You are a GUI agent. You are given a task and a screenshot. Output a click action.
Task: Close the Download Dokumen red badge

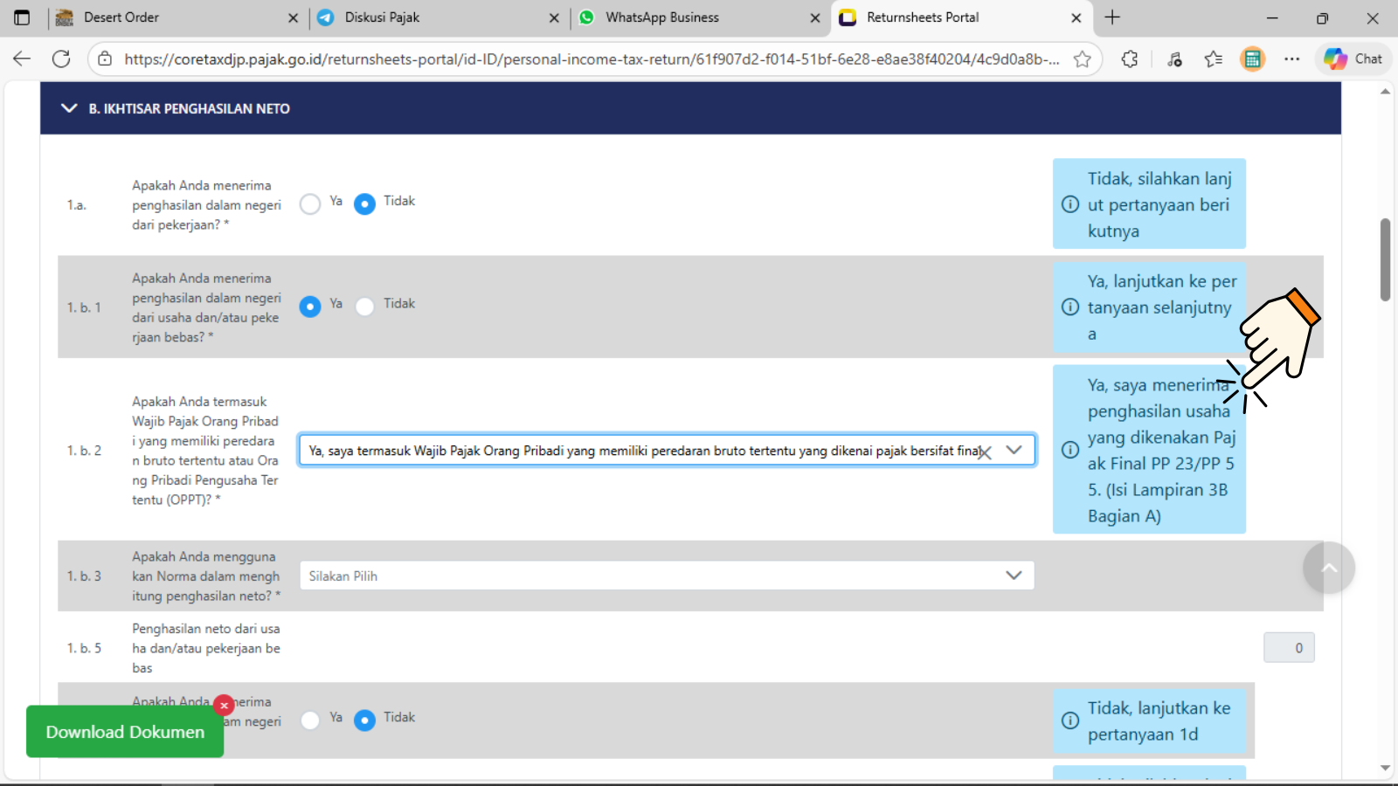tap(224, 705)
